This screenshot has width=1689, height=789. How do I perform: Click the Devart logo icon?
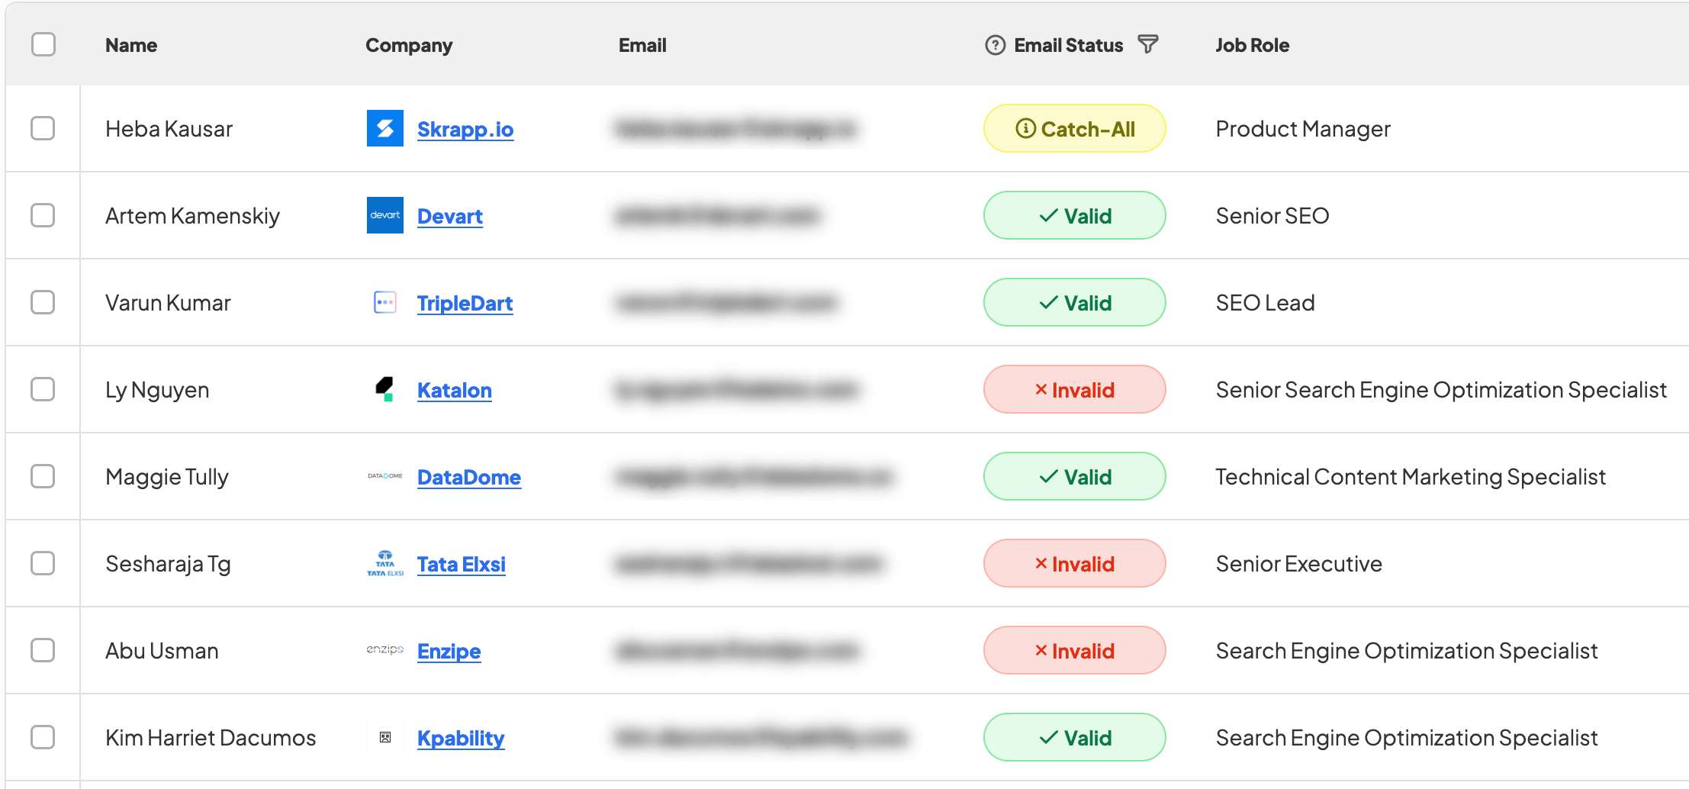[384, 215]
